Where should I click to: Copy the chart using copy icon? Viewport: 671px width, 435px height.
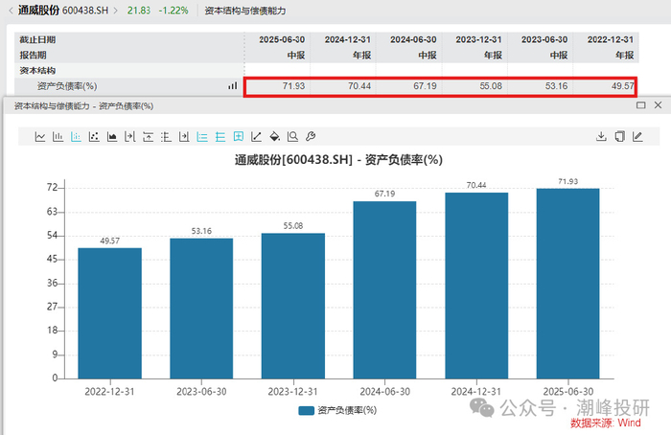point(619,137)
